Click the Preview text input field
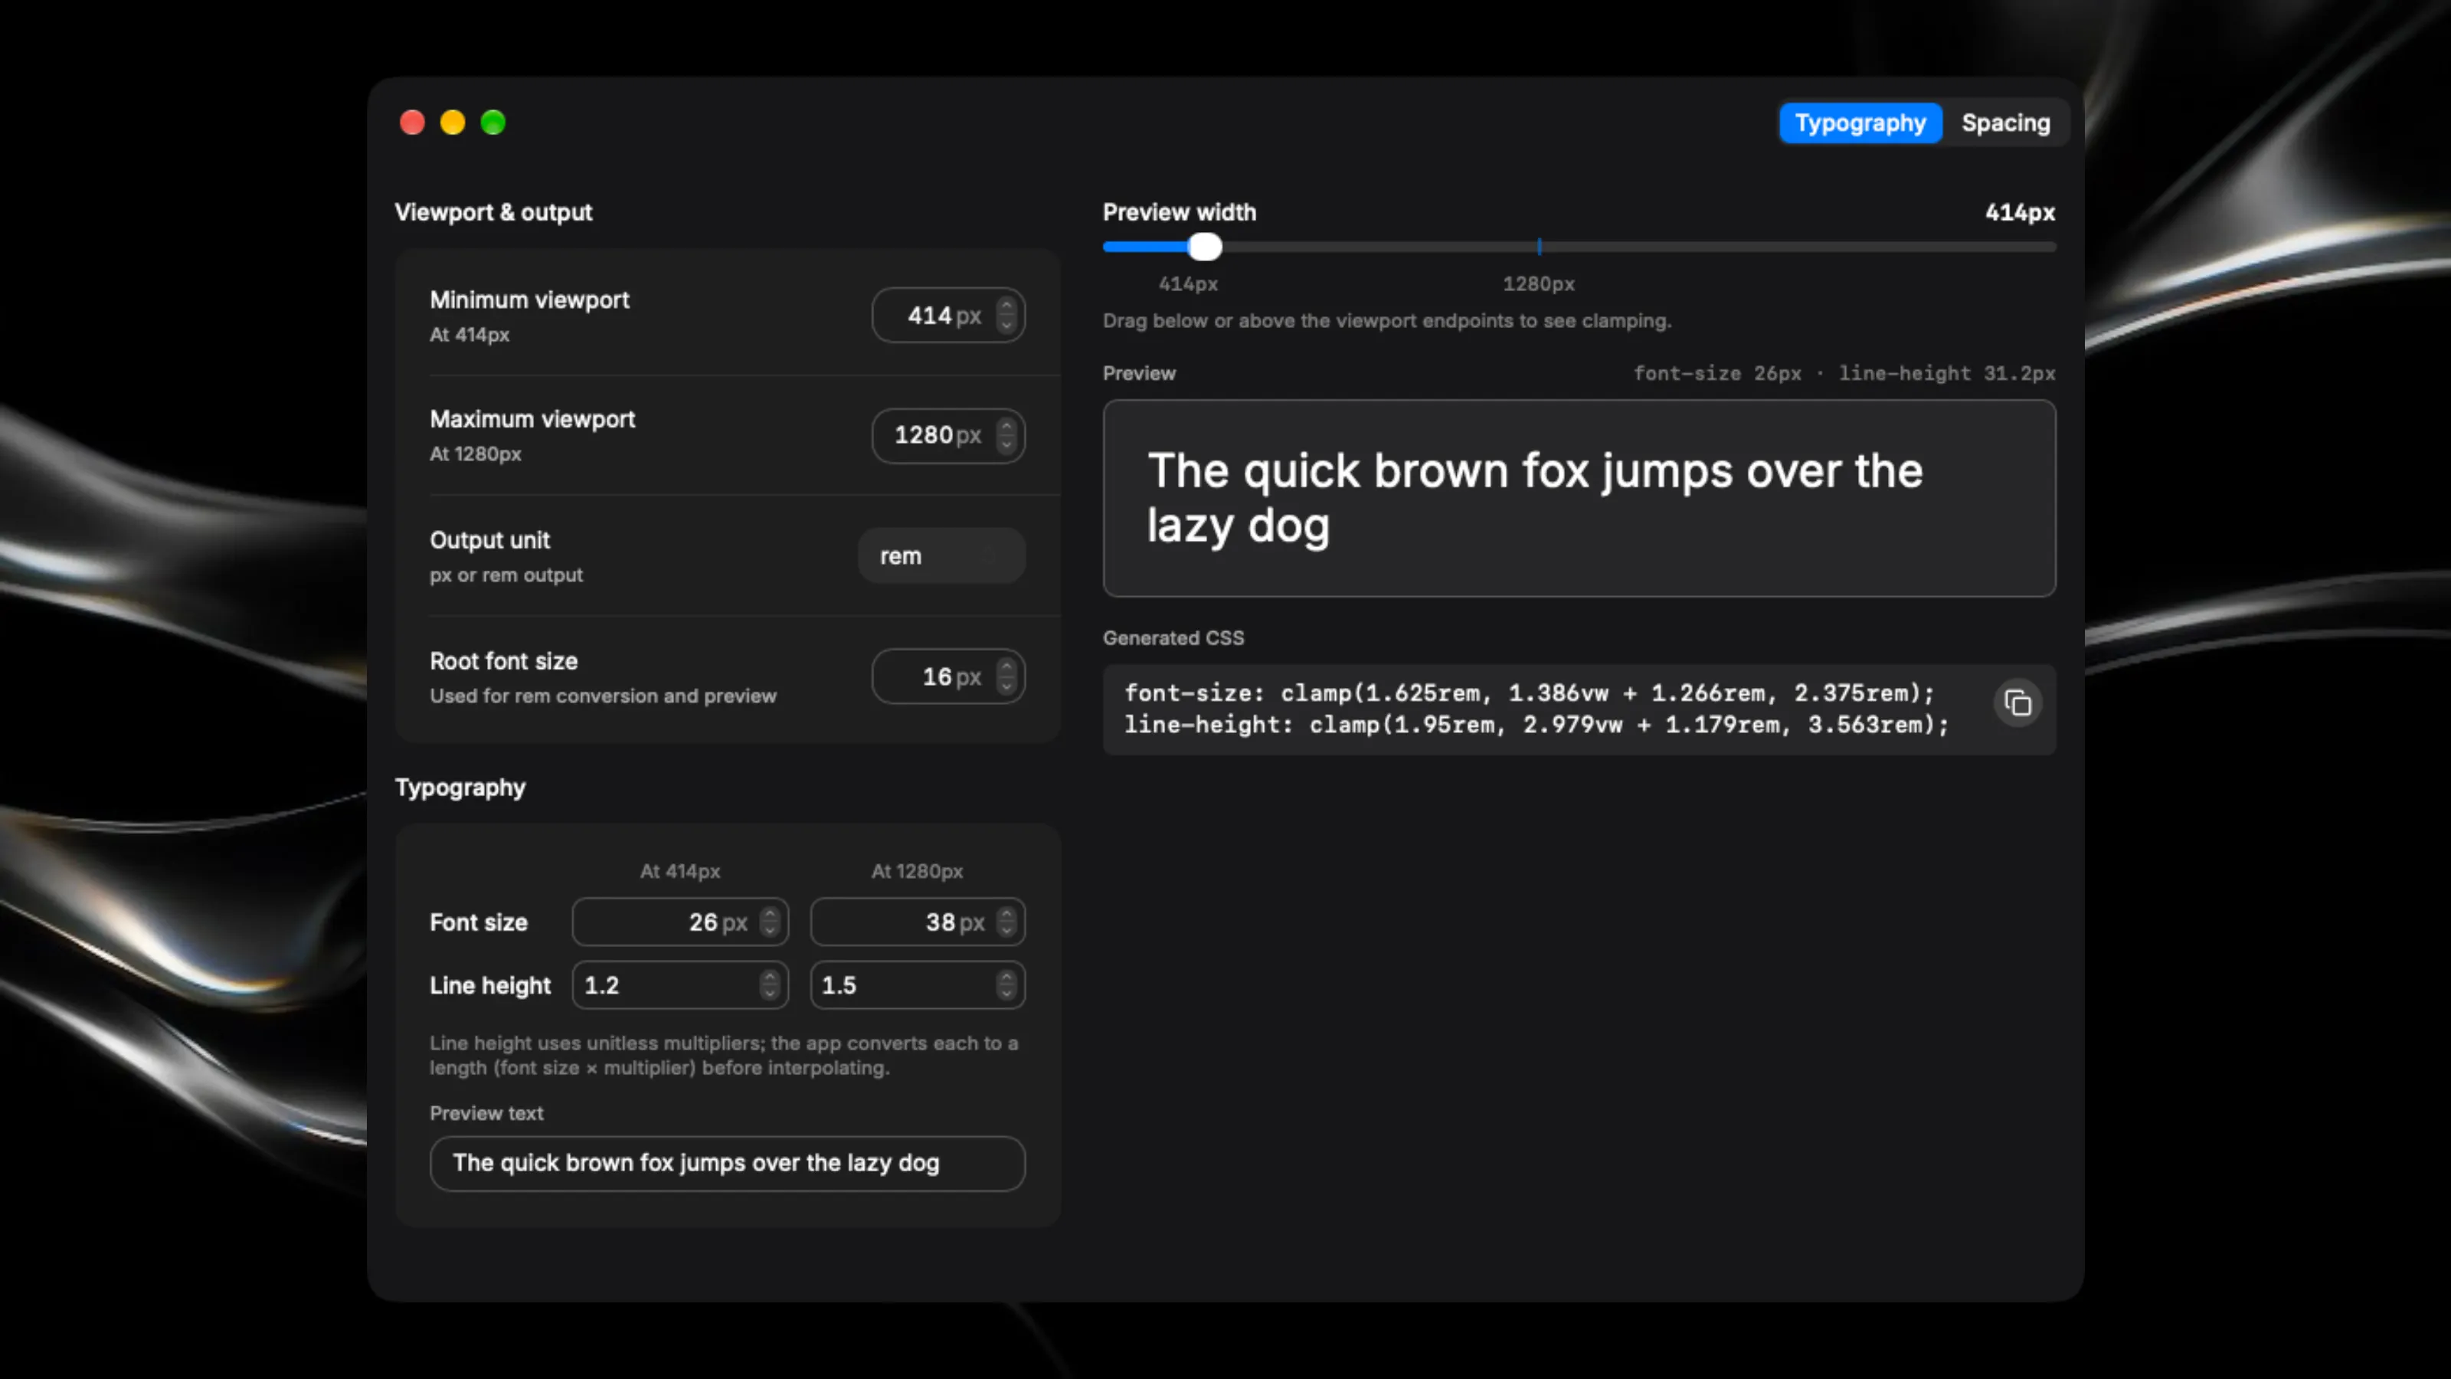The image size is (2451, 1379). [727, 1163]
